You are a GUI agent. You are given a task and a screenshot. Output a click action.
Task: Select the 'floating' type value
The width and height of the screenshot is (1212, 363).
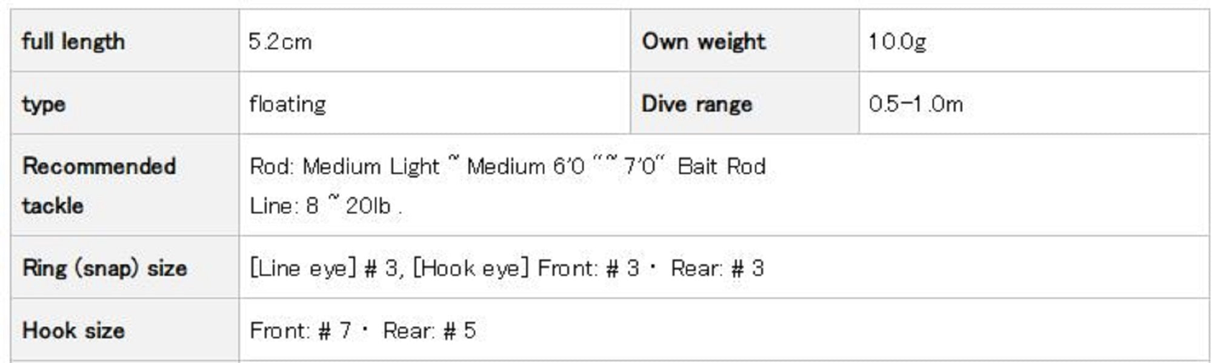point(288,104)
